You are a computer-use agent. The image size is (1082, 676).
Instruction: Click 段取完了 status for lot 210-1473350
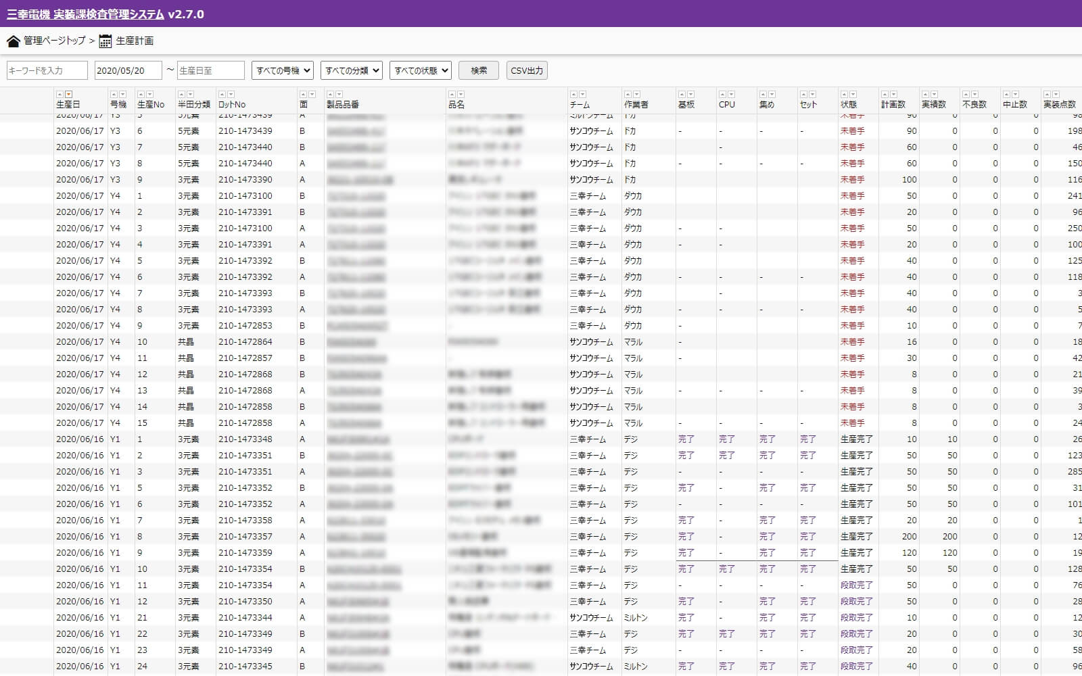click(857, 602)
